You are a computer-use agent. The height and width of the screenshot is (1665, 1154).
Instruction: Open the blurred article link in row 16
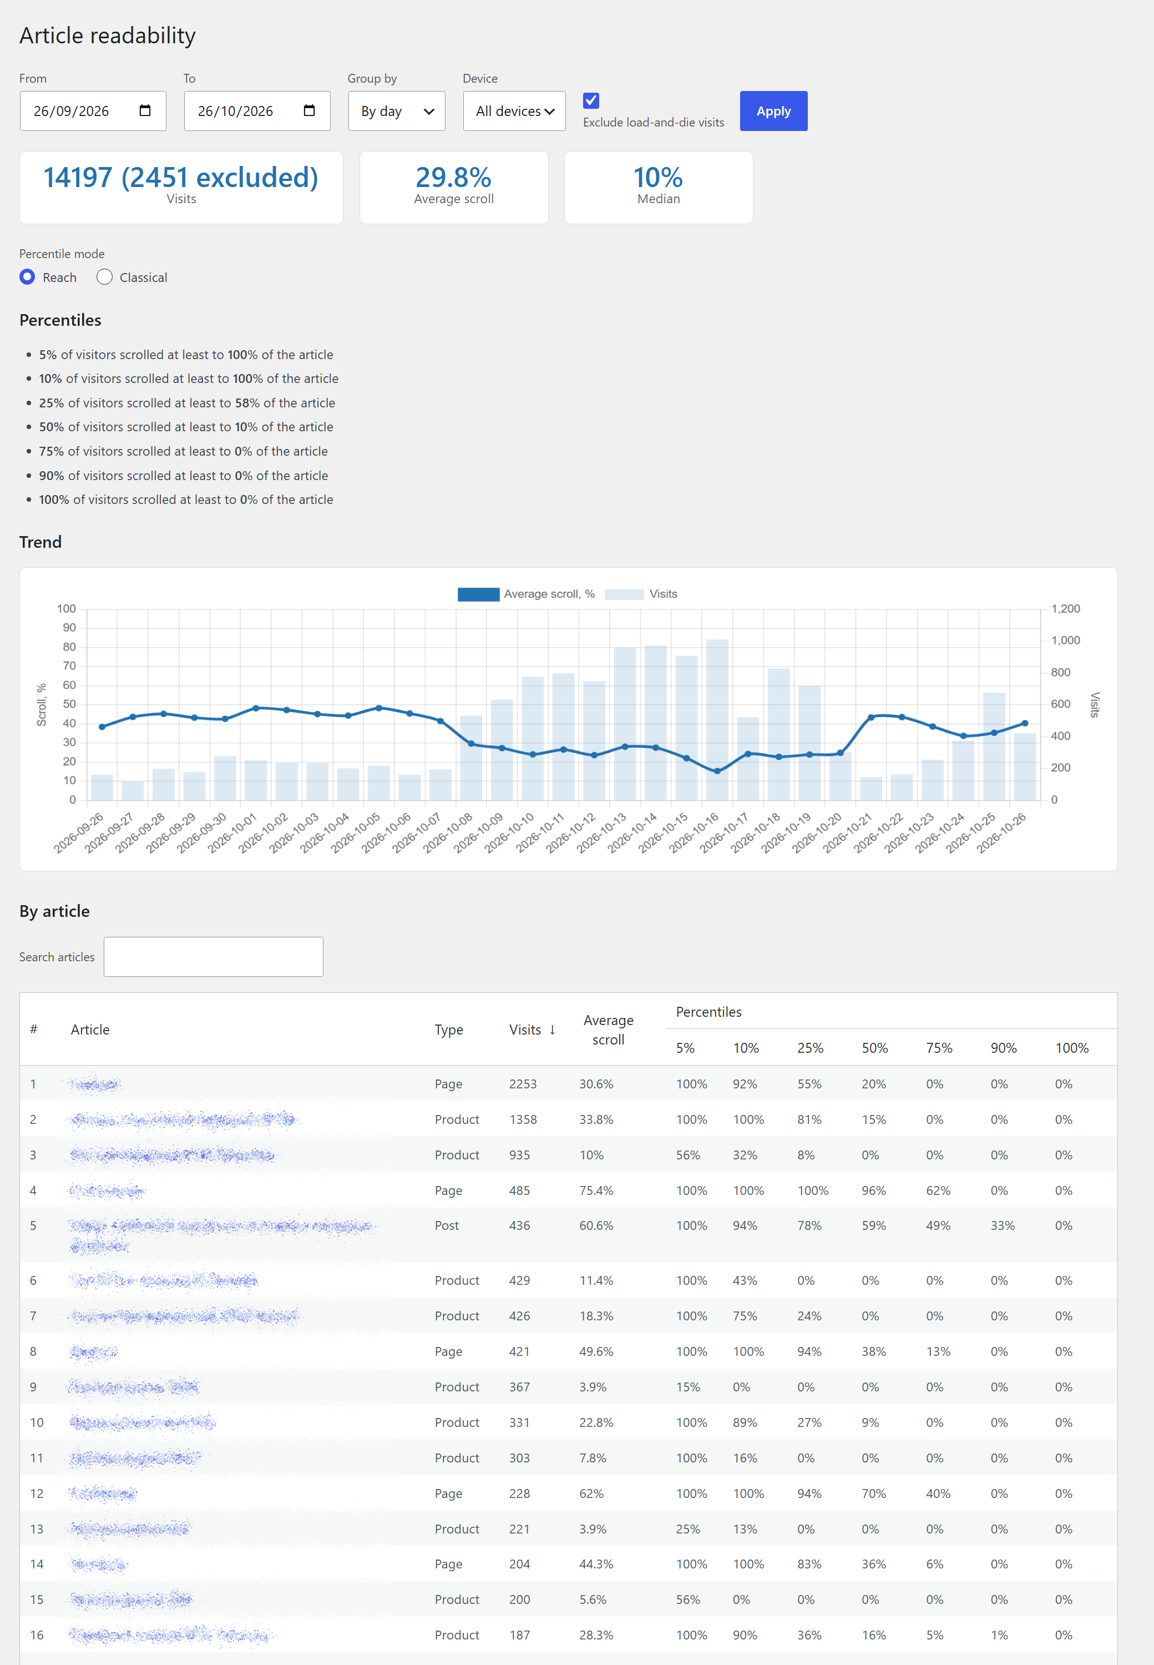pyautogui.click(x=172, y=1634)
